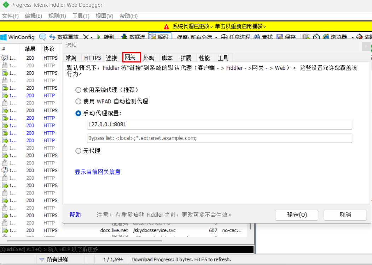Click the horizontal scrollbar under session list
The image size is (372, 265).
coord(85,241)
